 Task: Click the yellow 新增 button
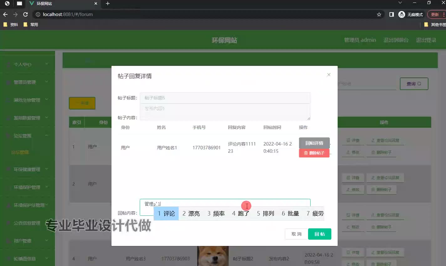point(82,103)
